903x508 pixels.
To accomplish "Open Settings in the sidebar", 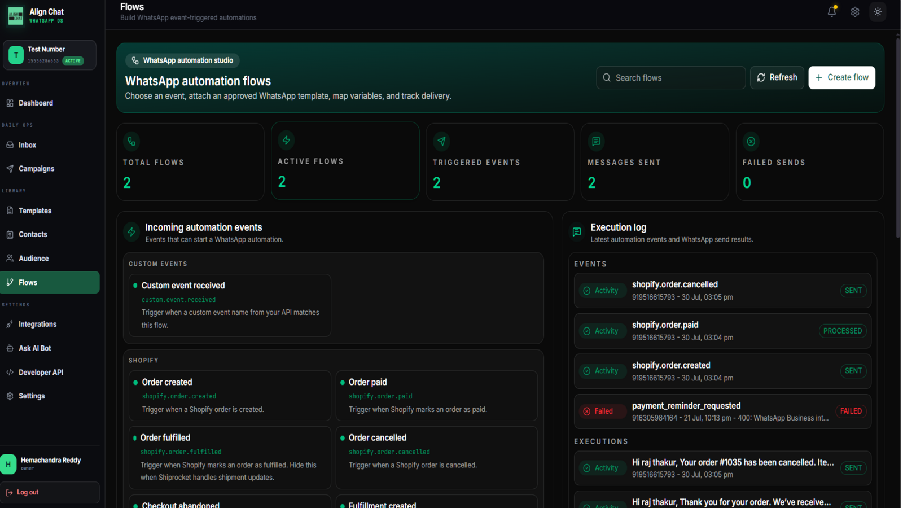I will pyautogui.click(x=50, y=396).
